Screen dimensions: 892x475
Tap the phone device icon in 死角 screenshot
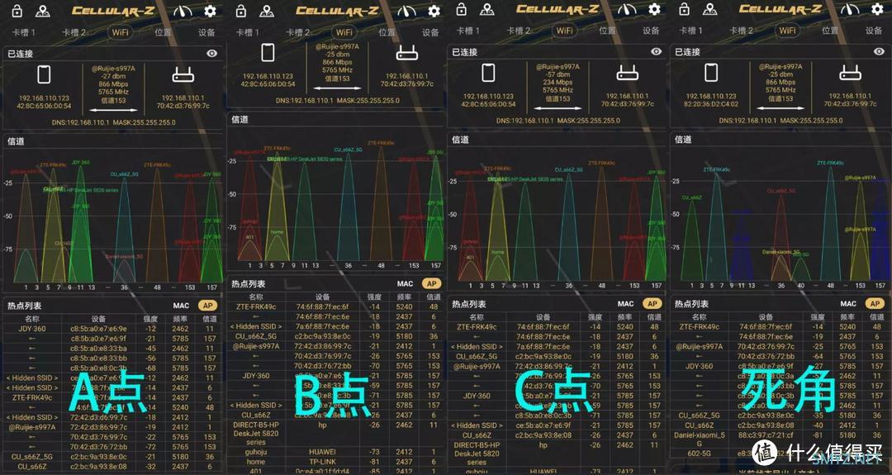(711, 73)
